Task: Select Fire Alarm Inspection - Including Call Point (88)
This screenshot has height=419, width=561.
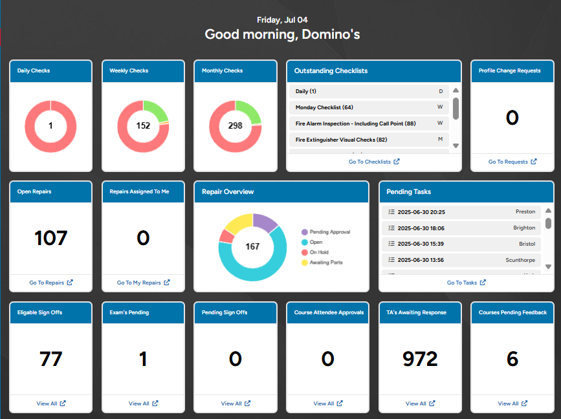Action: 369,124
